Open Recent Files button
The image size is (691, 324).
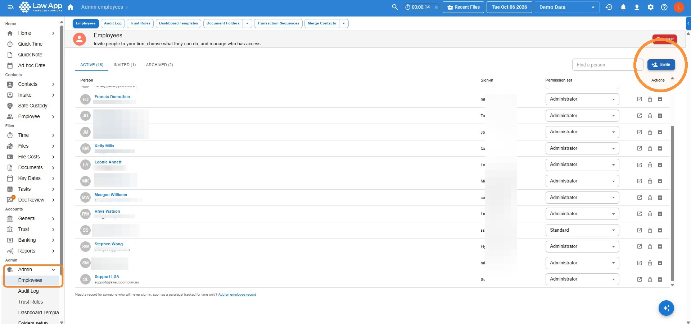[464, 7]
